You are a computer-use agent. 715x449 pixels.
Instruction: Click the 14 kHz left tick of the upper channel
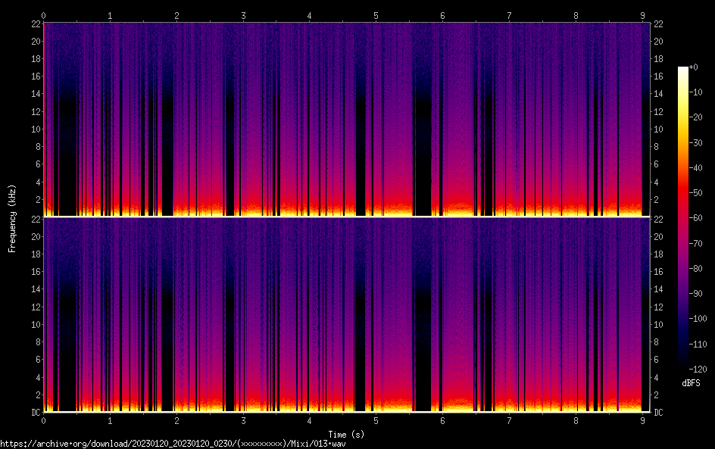tap(35, 94)
